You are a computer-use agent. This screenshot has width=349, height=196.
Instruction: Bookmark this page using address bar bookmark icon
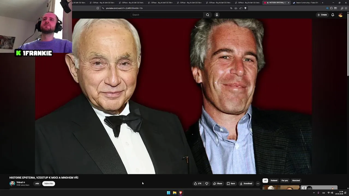pyautogui.click(x=98, y=8)
